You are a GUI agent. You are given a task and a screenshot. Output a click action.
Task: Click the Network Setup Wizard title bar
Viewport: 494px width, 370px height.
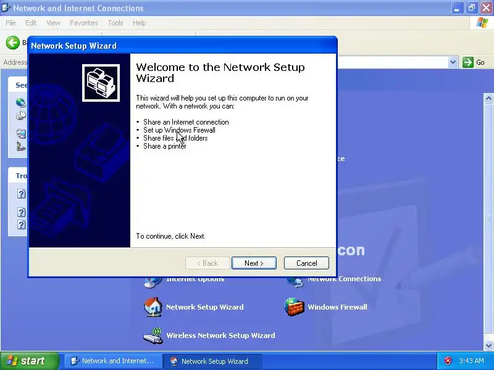tap(183, 46)
